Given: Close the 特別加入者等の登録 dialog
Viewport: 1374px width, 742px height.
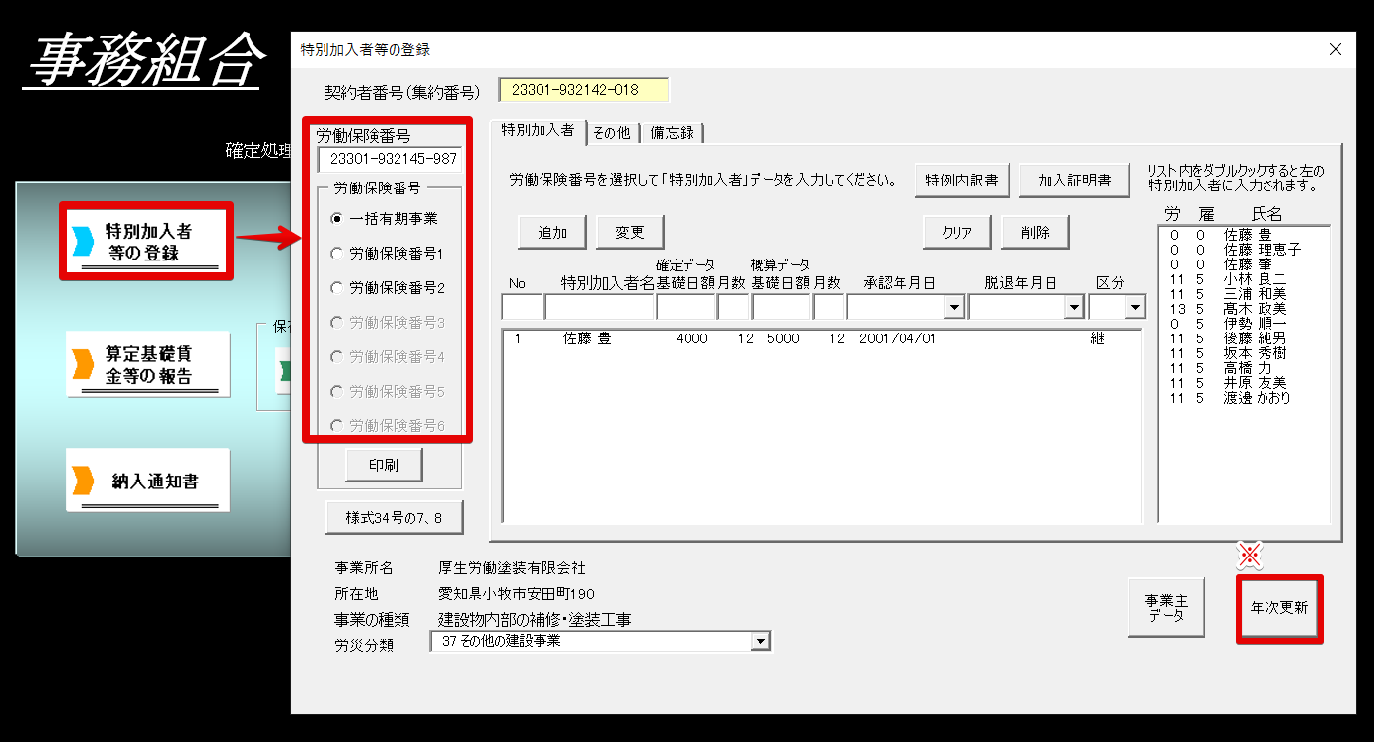Looking at the screenshot, I should (1336, 49).
